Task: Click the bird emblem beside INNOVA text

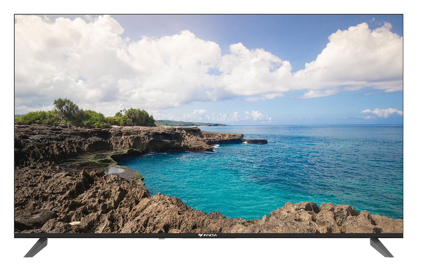Action: 200,236
